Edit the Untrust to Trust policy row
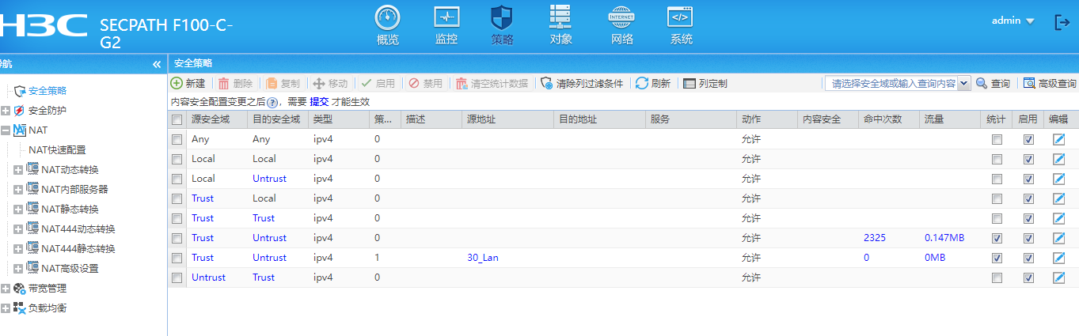The height and width of the screenshot is (336, 1079). (x=1059, y=277)
